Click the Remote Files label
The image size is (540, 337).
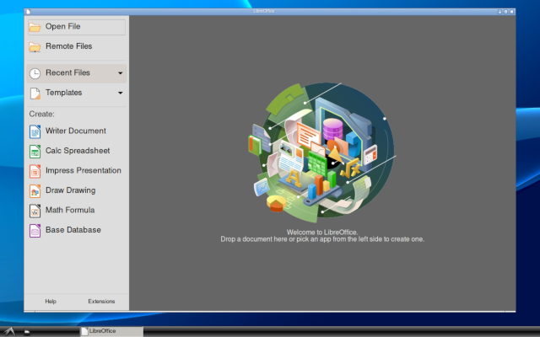tap(68, 46)
